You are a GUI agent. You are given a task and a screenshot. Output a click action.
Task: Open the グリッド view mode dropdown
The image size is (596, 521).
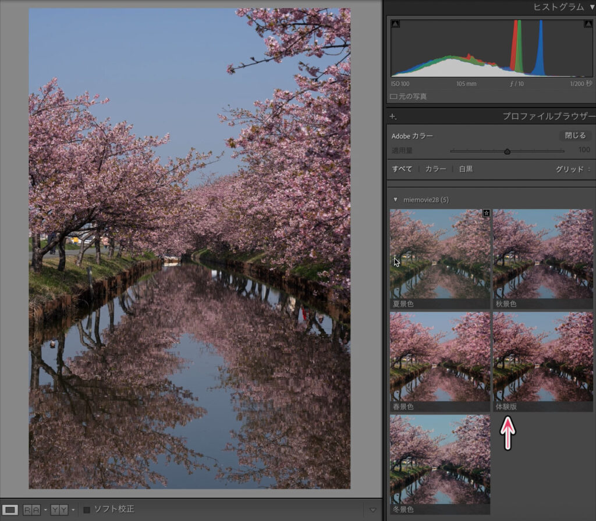pos(573,169)
